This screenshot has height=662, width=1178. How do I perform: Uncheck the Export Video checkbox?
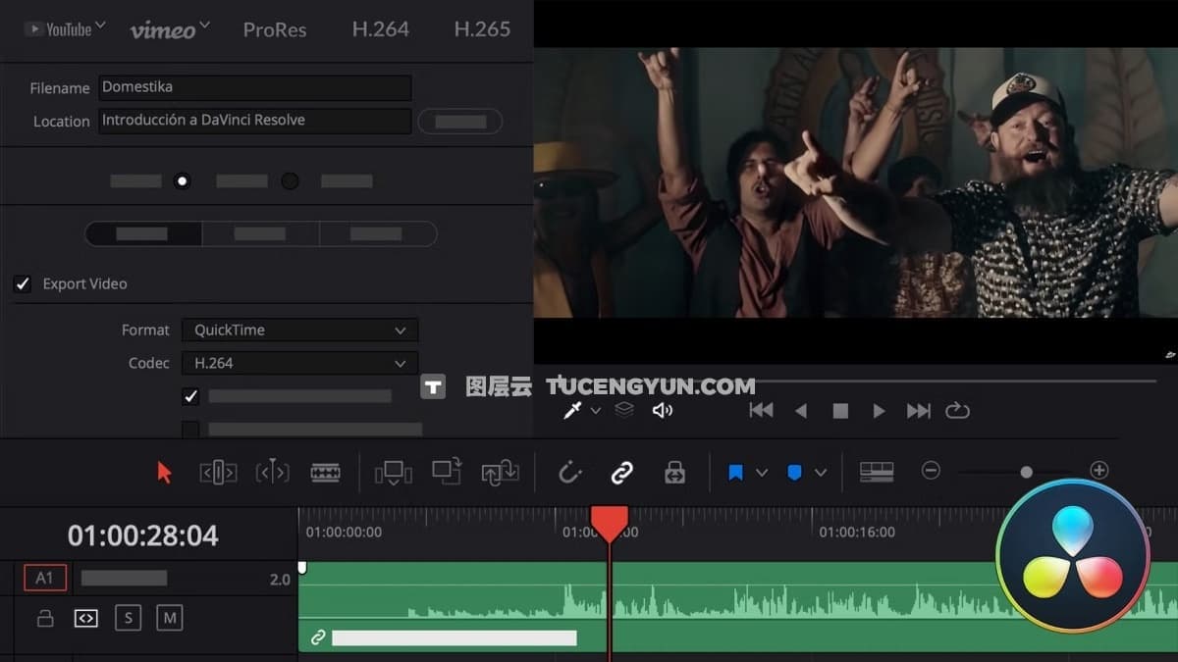23,284
